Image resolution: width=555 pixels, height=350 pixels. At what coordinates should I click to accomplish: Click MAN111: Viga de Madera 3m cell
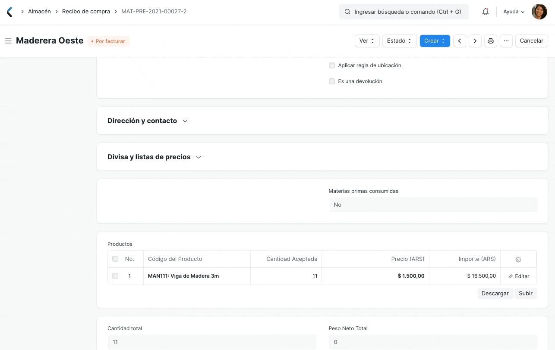[x=197, y=276]
